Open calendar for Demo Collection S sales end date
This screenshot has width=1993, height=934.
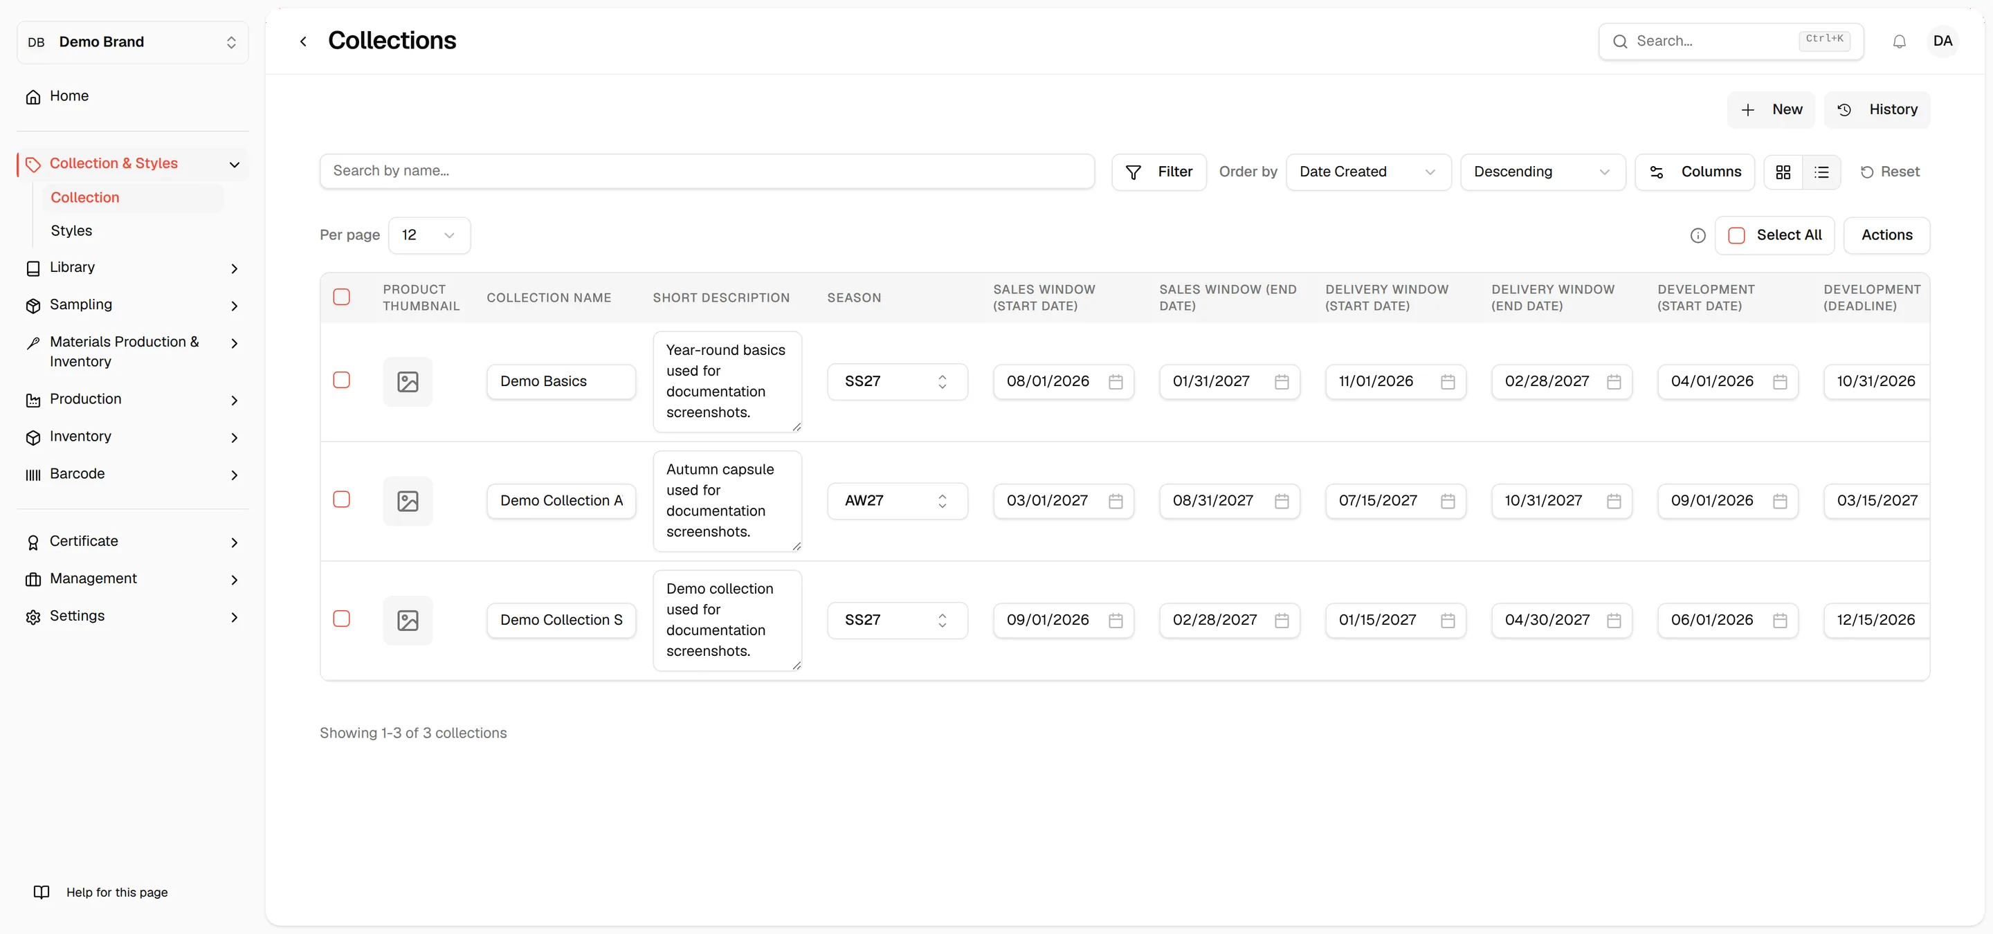pyautogui.click(x=1281, y=620)
